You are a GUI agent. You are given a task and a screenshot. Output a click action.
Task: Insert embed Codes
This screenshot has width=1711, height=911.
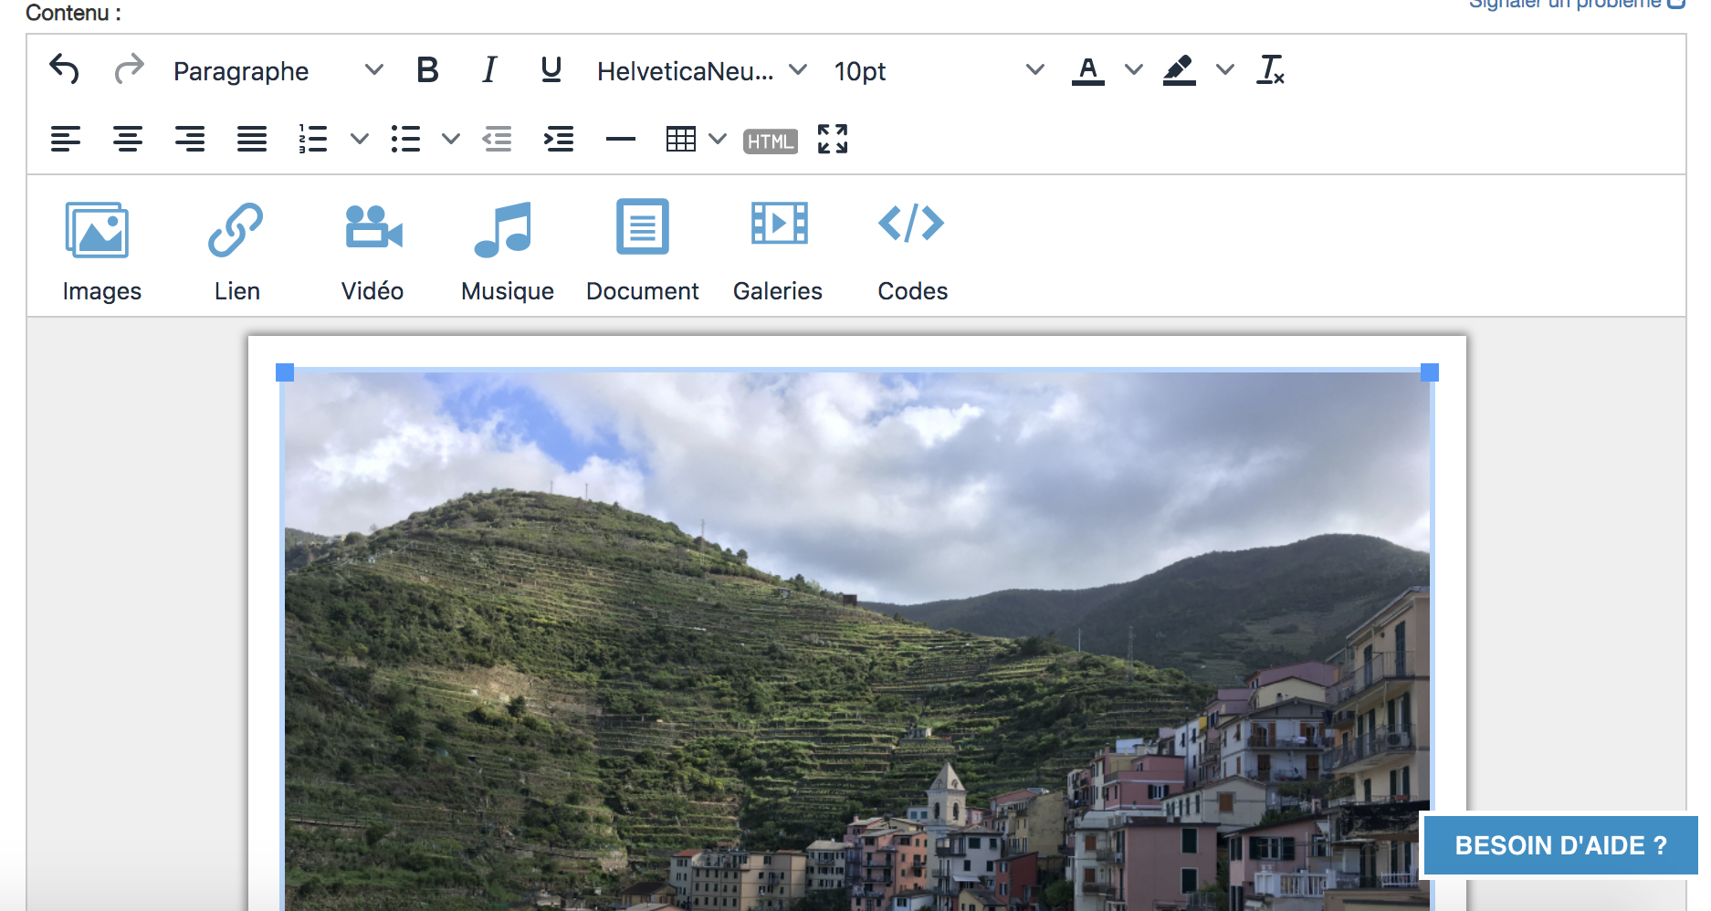point(912,250)
